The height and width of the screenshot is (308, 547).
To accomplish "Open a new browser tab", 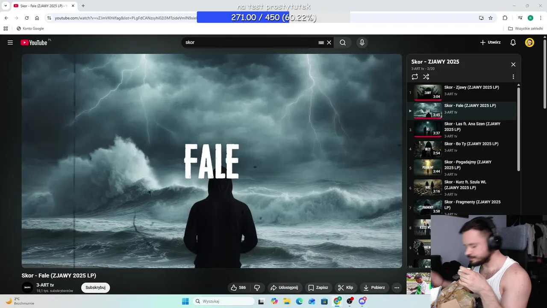I will pos(83,6).
